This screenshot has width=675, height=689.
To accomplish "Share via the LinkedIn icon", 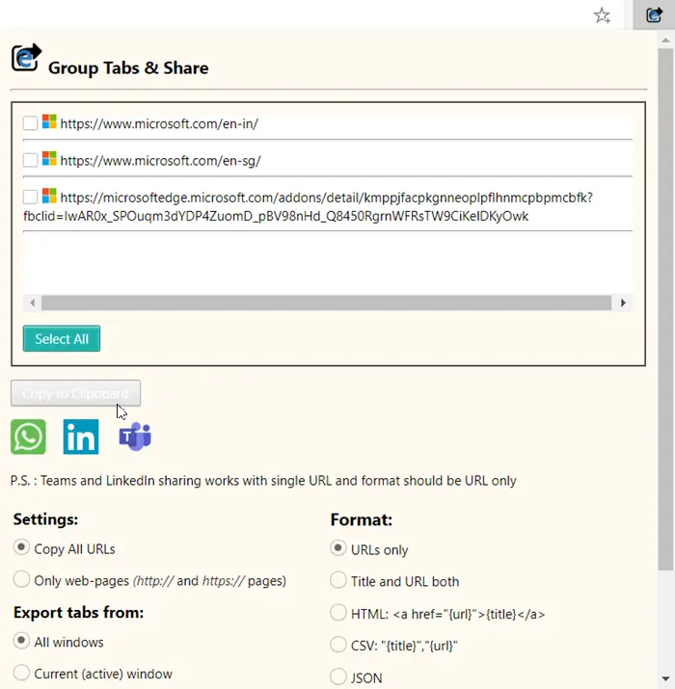I will pos(81,437).
